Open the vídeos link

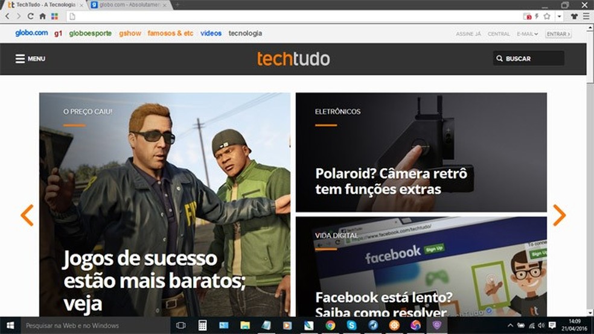coord(211,33)
